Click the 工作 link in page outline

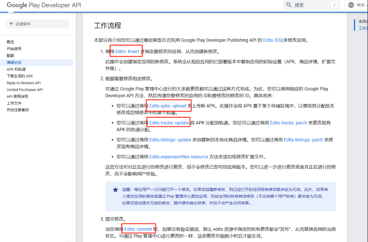[x=363, y=28]
